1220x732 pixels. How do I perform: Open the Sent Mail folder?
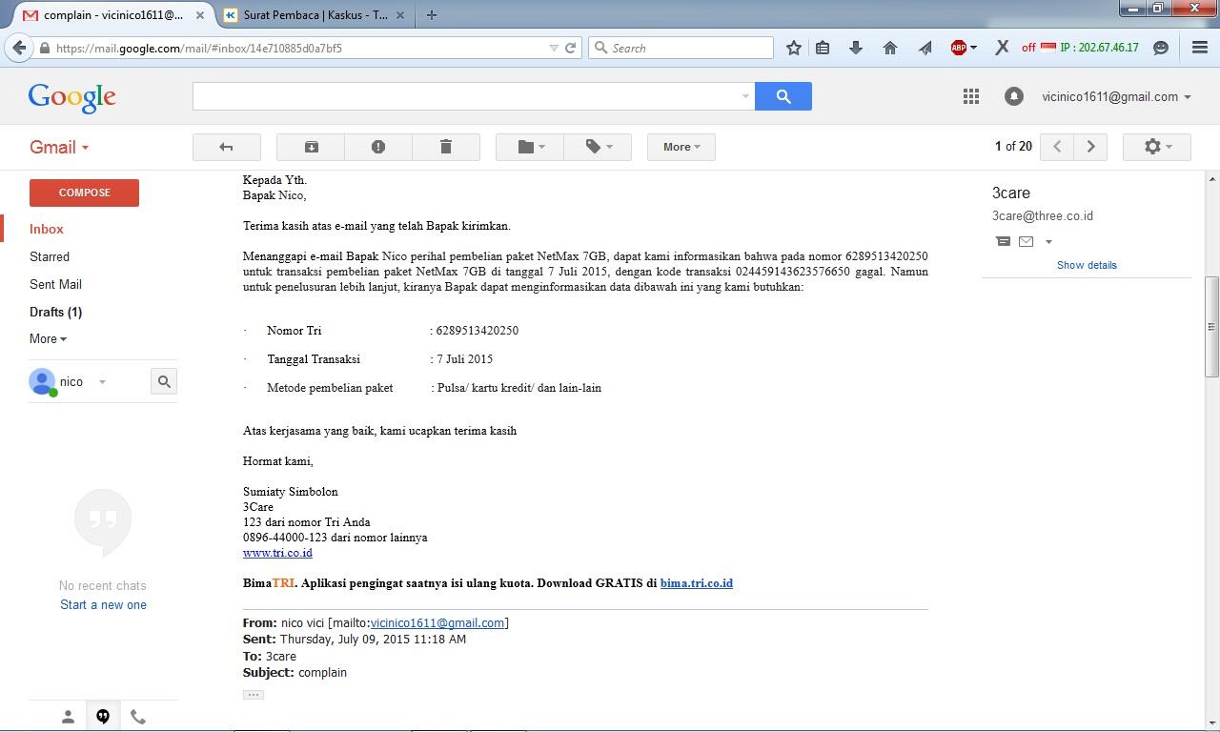pyautogui.click(x=55, y=284)
